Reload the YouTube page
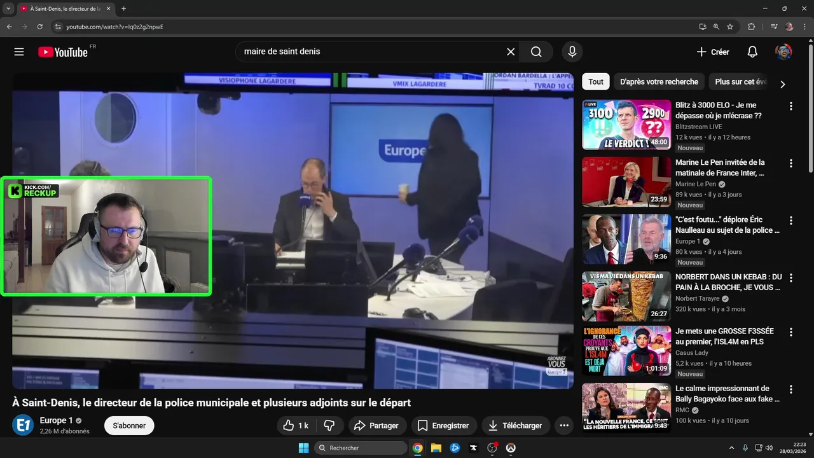 click(39, 27)
